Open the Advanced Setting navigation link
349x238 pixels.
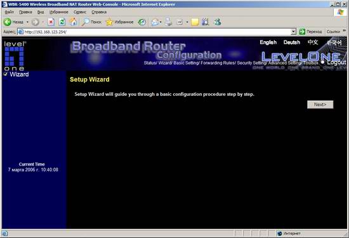285,63
